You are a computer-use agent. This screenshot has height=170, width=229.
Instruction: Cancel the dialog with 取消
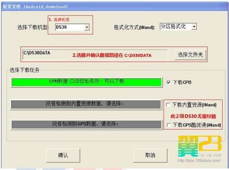point(150,155)
